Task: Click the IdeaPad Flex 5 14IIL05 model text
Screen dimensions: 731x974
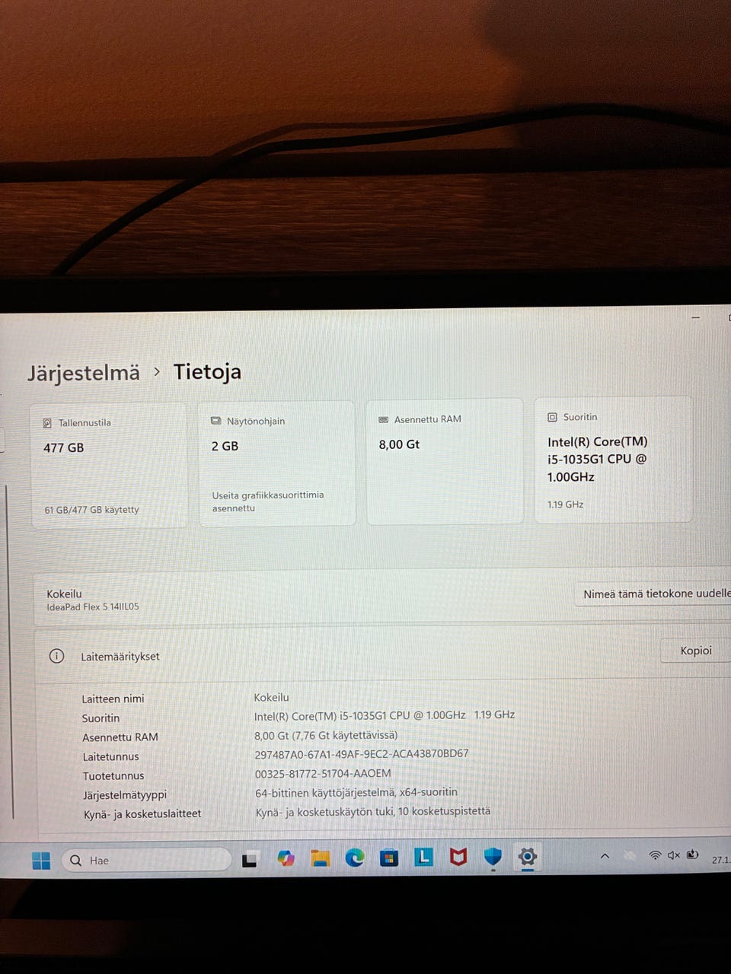Action: click(93, 606)
